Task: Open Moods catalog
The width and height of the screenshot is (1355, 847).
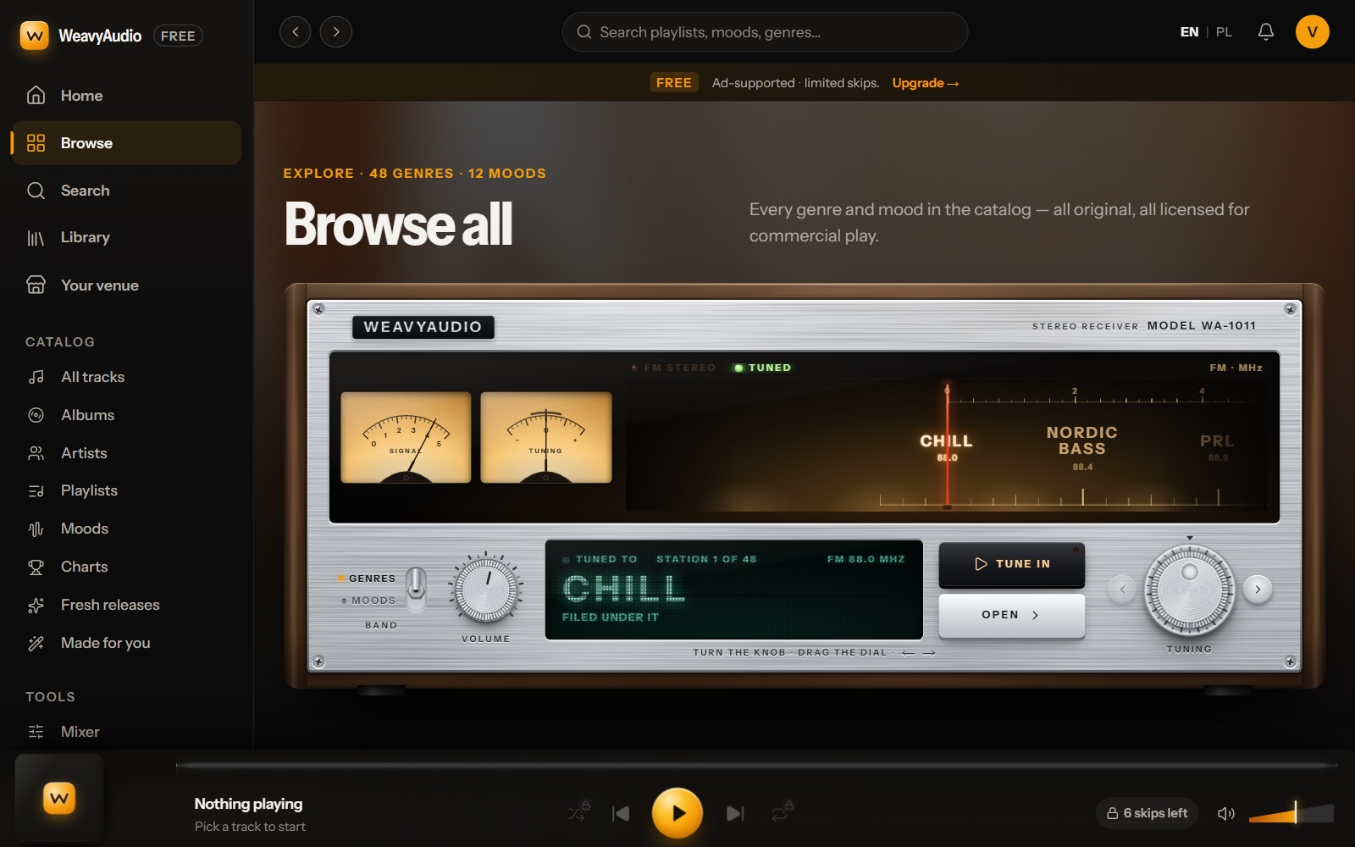Action: coord(126,529)
